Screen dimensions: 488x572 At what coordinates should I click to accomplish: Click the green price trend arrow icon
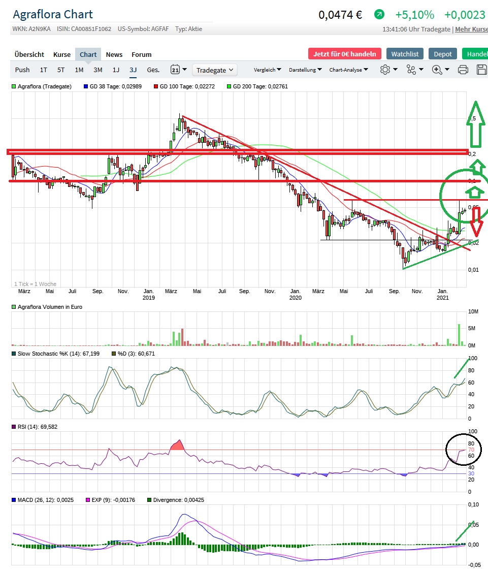[x=379, y=15]
